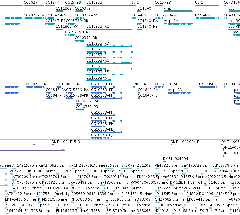This screenshot has width=240, height=215.
Task: Select transcript CG2025-RA
Action: coord(34,15)
